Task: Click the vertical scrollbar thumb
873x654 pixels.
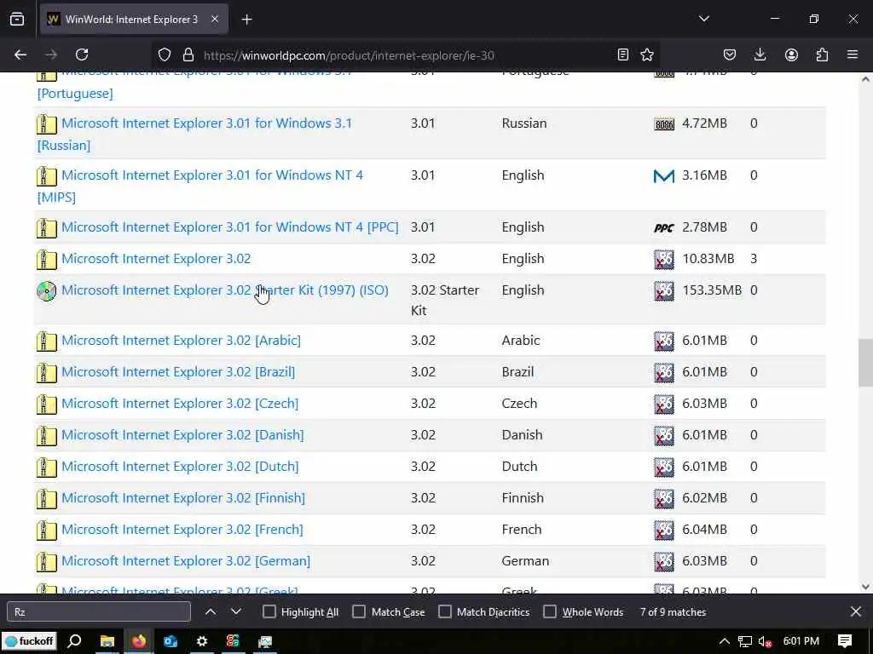Action: [x=865, y=363]
